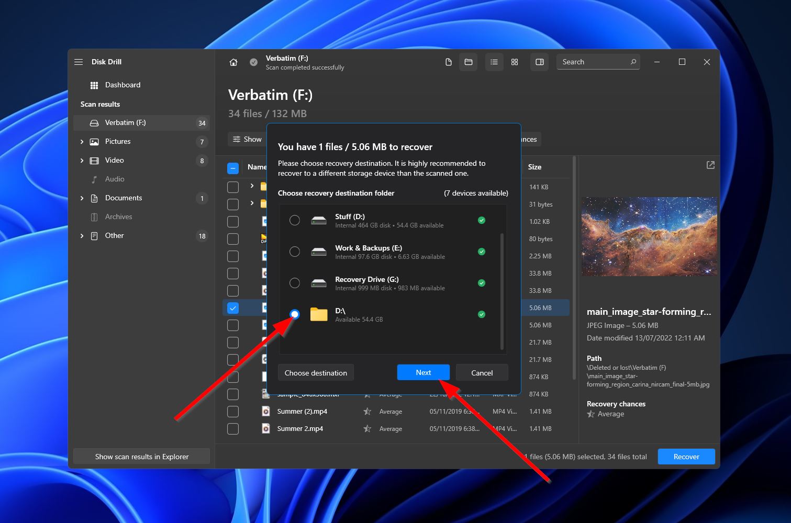Check the Summer 2.mp4 checkbox

tap(233, 429)
